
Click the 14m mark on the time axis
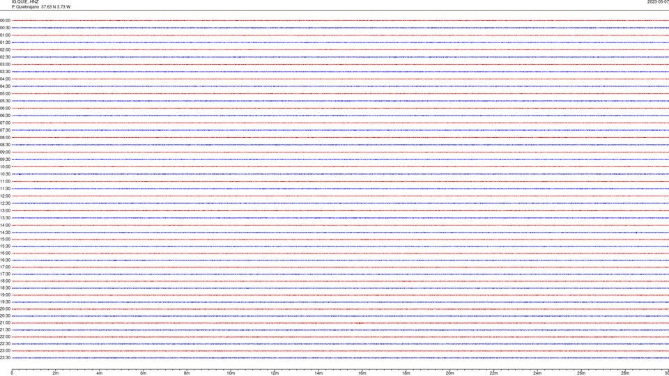click(x=318, y=373)
